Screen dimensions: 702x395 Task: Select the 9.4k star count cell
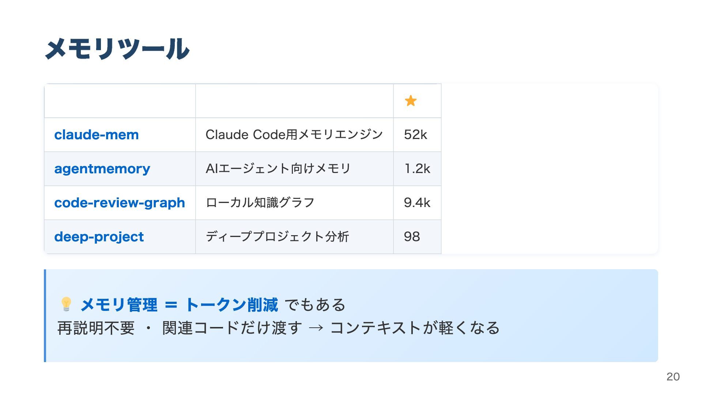pyautogui.click(x=417, y=203)
